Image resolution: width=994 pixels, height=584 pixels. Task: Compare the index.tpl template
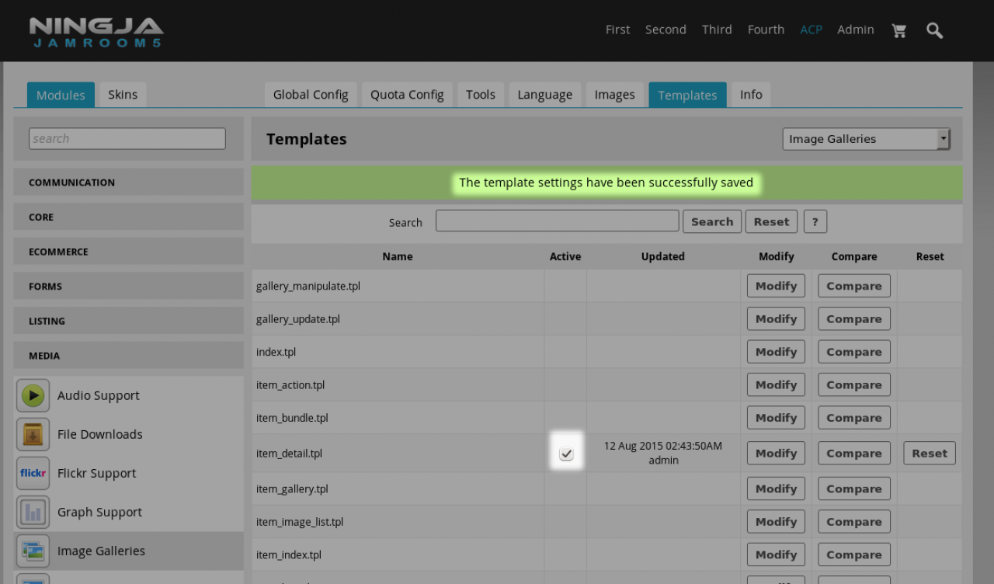click(854, 352)
